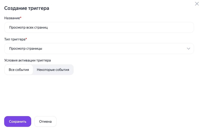
Task: Click the "Создание триггера" dialog heading
Action: click(x=27, y=8)
